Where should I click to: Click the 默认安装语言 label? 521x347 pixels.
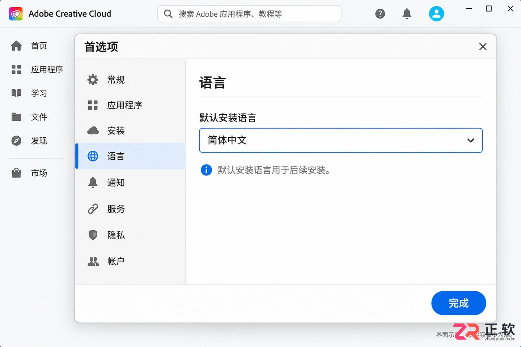click(x=228, y=118)
